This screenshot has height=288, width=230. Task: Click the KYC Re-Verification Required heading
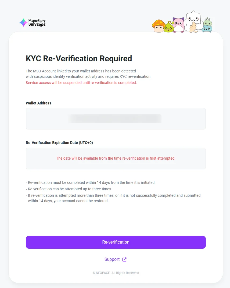[79, 59]
